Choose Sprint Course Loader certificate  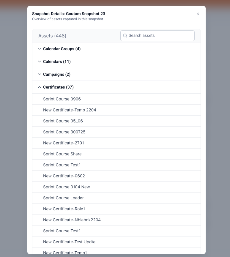click(x=63, y=198)
